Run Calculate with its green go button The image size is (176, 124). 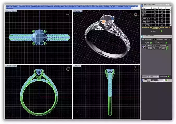click(161, 31)
